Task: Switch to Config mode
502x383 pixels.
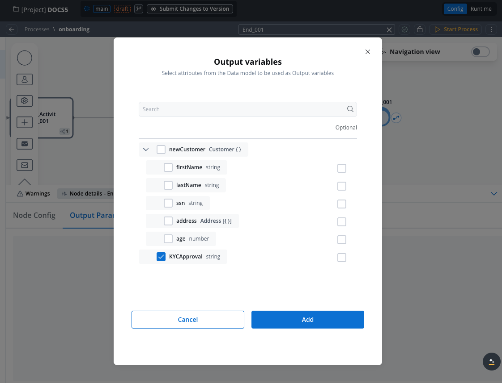Action: click(455, 9)
